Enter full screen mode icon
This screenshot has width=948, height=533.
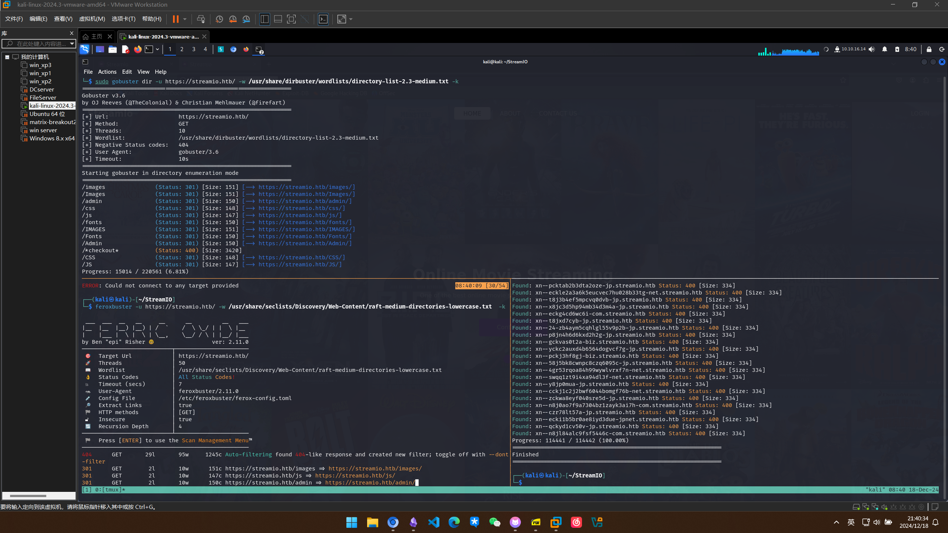point(291,19)
